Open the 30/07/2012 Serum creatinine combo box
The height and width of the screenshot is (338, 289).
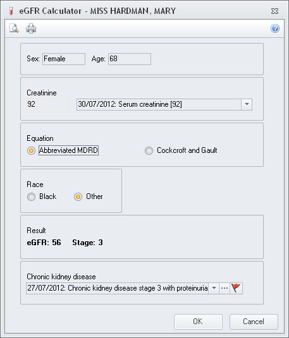pyautogui.click(x=164, y=104)
